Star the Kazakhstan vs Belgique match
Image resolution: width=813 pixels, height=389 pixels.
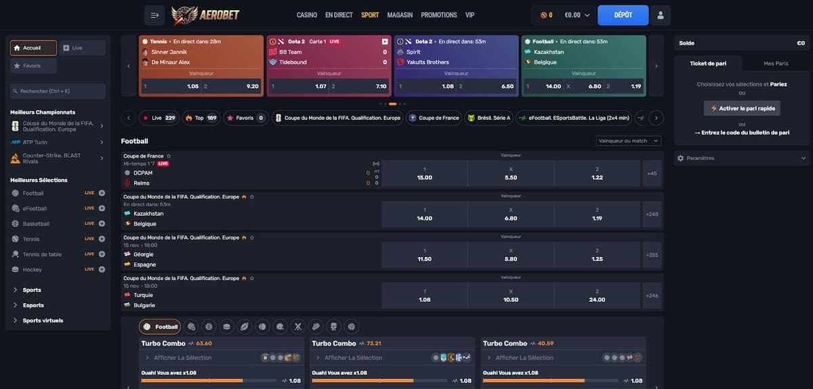coord(252,197)
